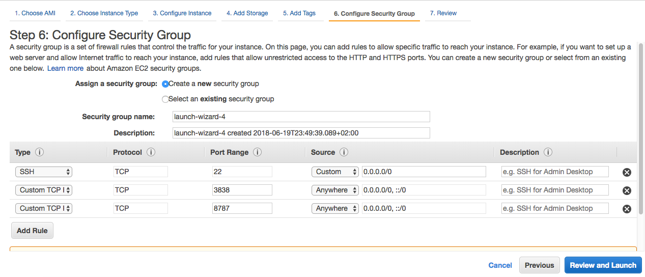
Task: Delete the SSH port 22 rule
Action: (x=627, y=172)
